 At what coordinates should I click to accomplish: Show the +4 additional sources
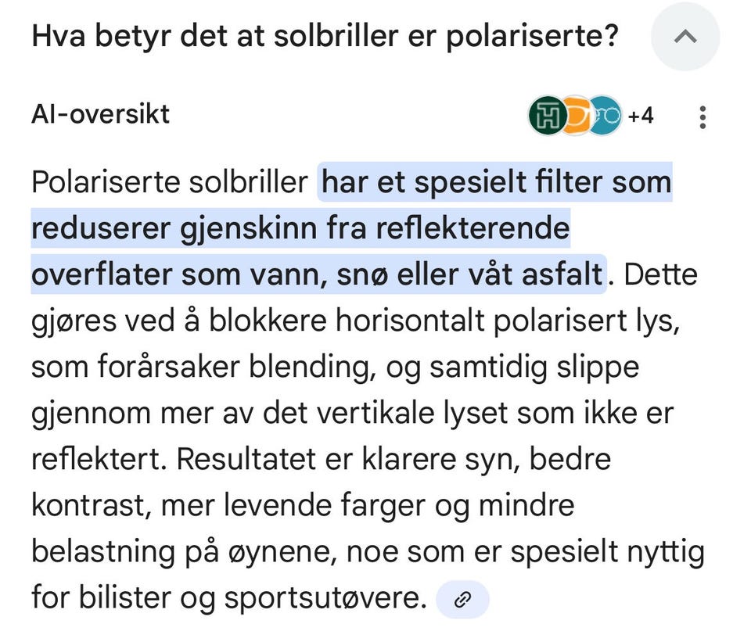pos(641,116)
